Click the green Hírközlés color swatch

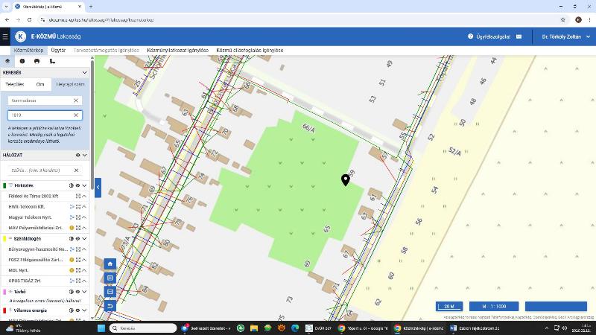(4, 185)
